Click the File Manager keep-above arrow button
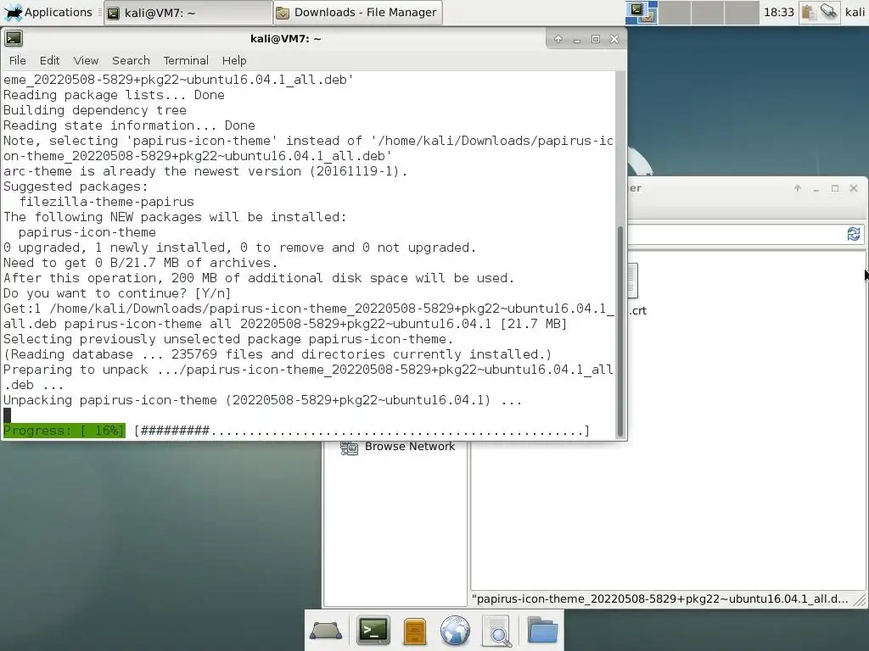The image size is (869, 651). coord(798,188)
